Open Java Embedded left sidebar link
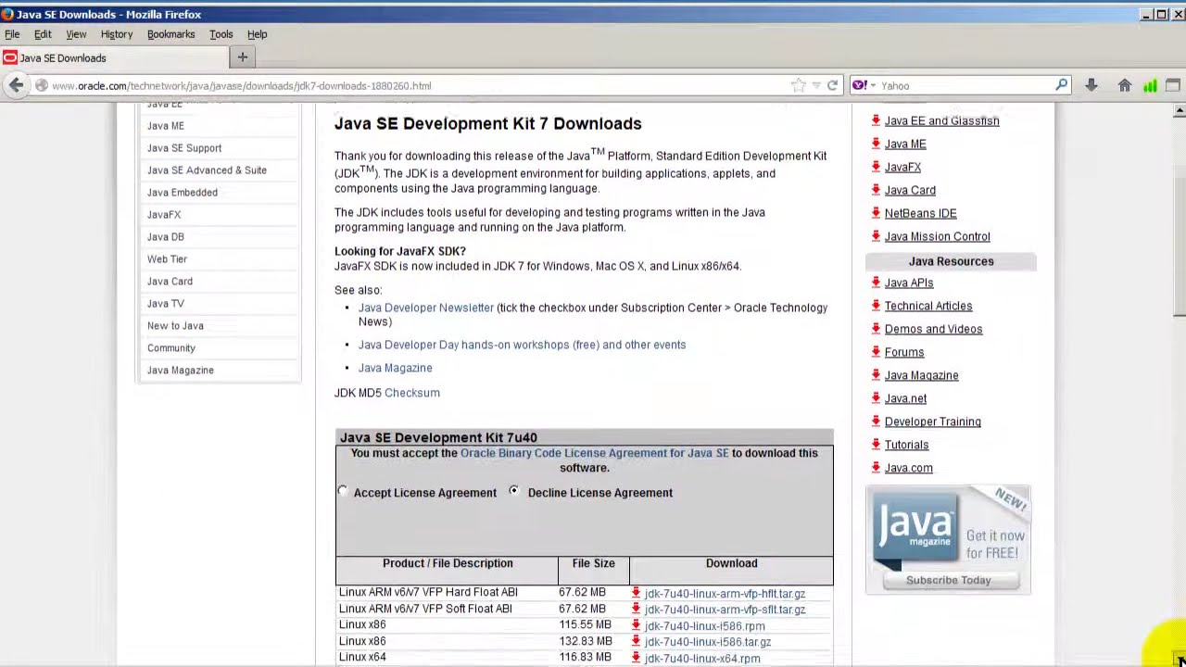The image size is (1186, 667). pyautogui.click(x=183, y=193)
